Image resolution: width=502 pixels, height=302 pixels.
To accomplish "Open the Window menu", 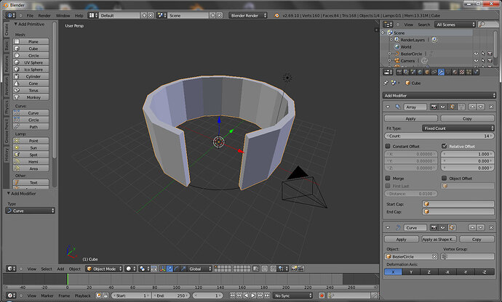I will point(63,15).
